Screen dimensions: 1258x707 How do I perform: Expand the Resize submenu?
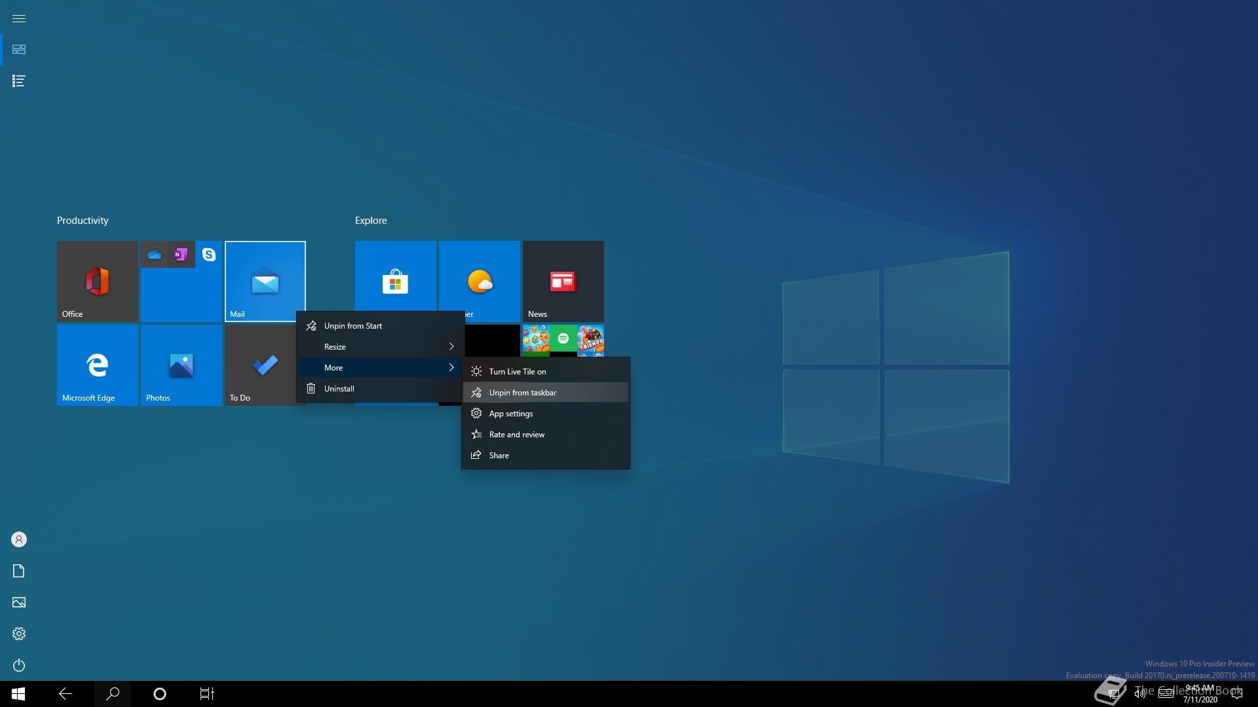coord(381,347)
